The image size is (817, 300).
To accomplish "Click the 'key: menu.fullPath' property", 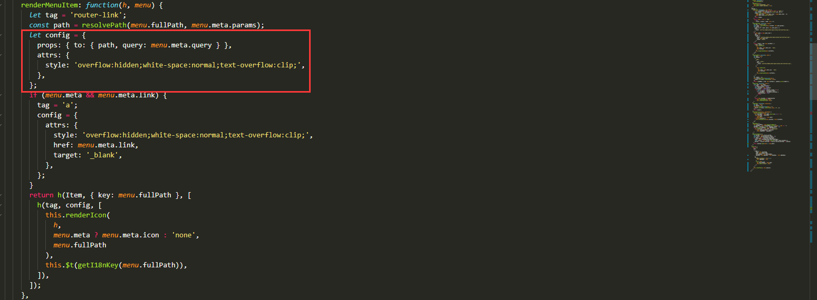I will pos(134,195).
